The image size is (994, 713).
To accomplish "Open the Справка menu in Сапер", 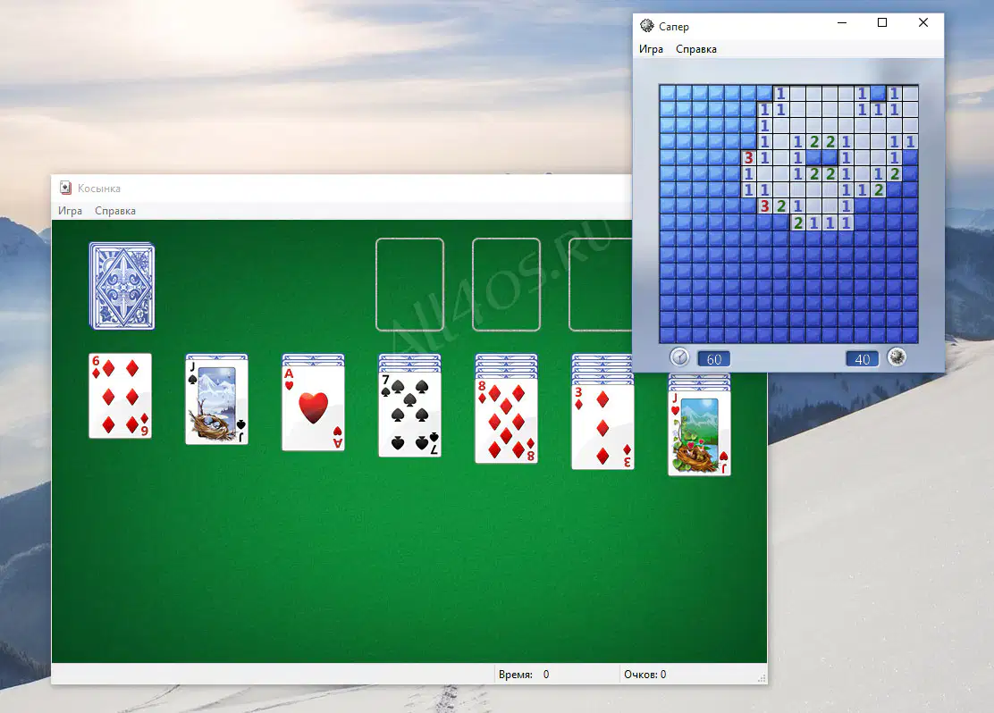I will (696, 49).
